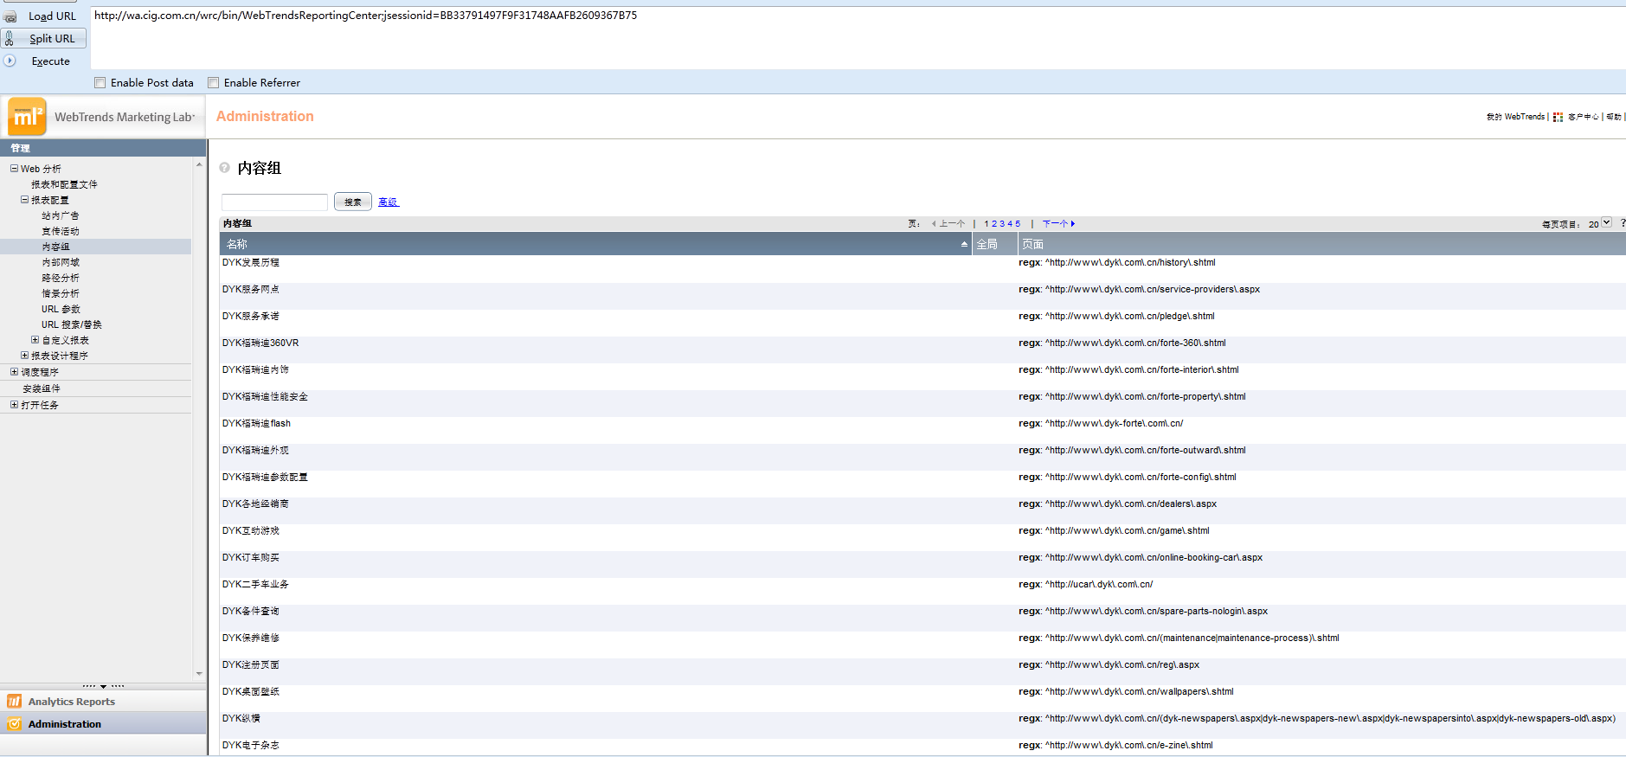Sort by the 名称 column arrow
The image size is (1626, 757).
point(964,244)
